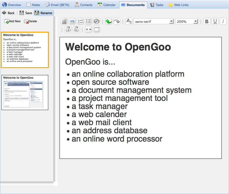The height and width of the screenshot is (194, 229).
Task: Click the insert image icon
Action: point(72,21)
